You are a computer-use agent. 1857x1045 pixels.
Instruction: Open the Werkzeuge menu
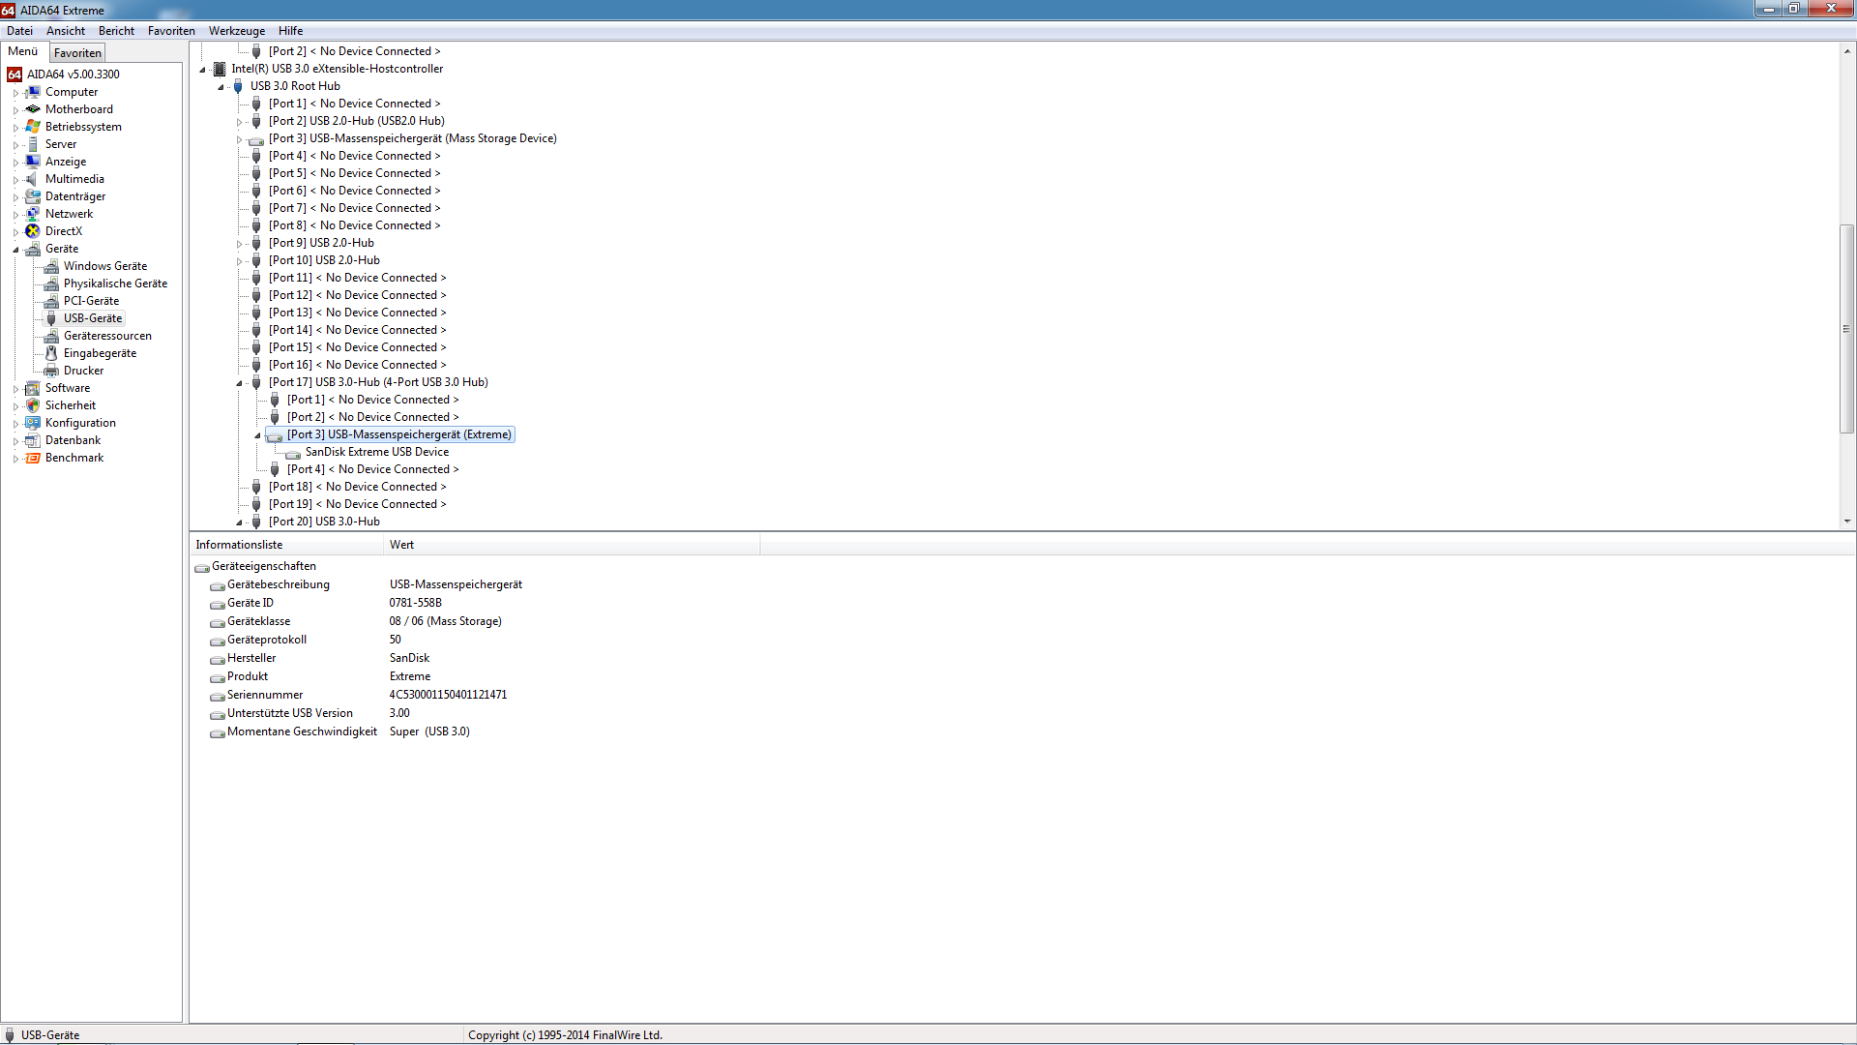click(x=236, y=31)
